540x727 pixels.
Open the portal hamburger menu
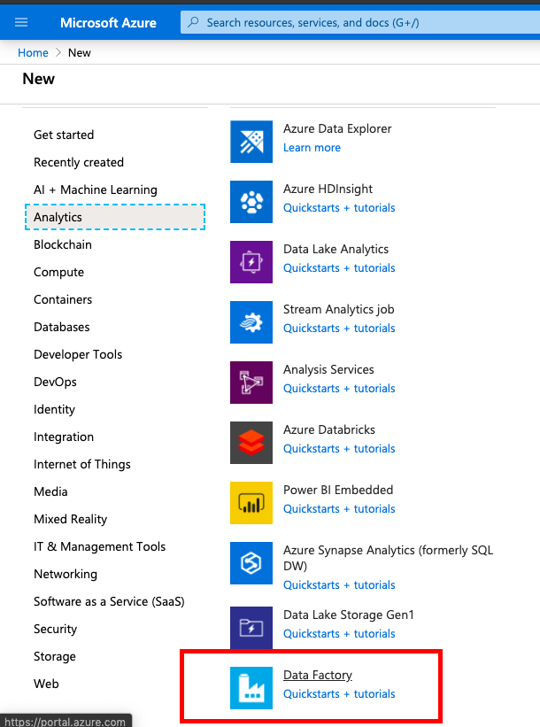pos(21,22)
